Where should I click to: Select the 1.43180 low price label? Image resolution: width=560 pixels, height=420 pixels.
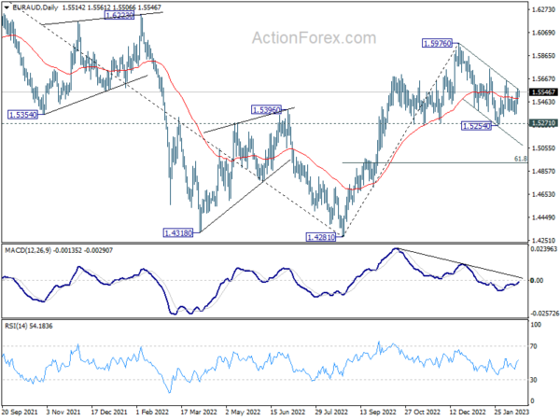pos(178,233)
